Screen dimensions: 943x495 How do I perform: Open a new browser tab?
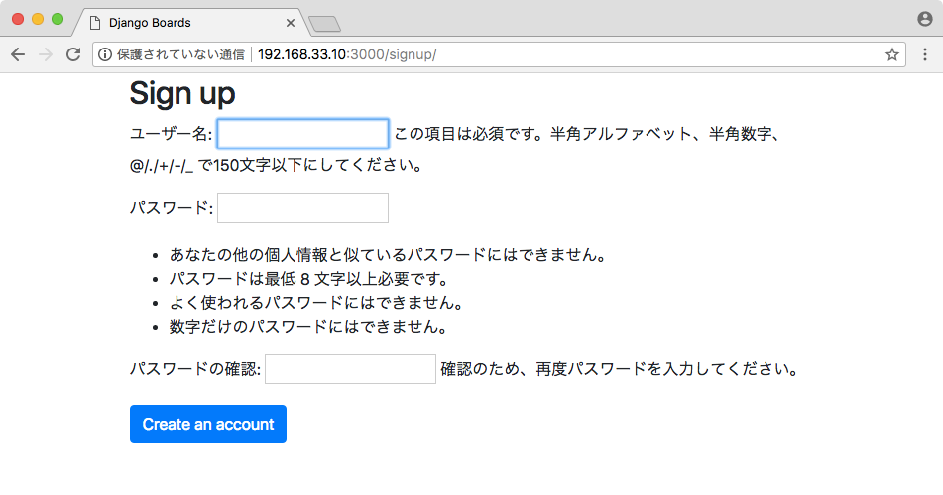(x=325, y=24)
